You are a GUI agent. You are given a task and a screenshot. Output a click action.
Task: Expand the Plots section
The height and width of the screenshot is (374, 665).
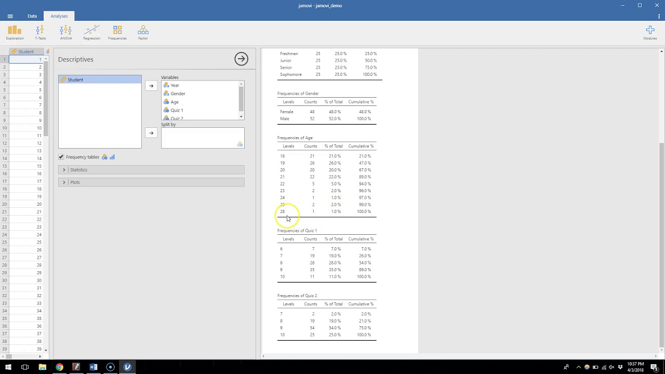[151, 182]
